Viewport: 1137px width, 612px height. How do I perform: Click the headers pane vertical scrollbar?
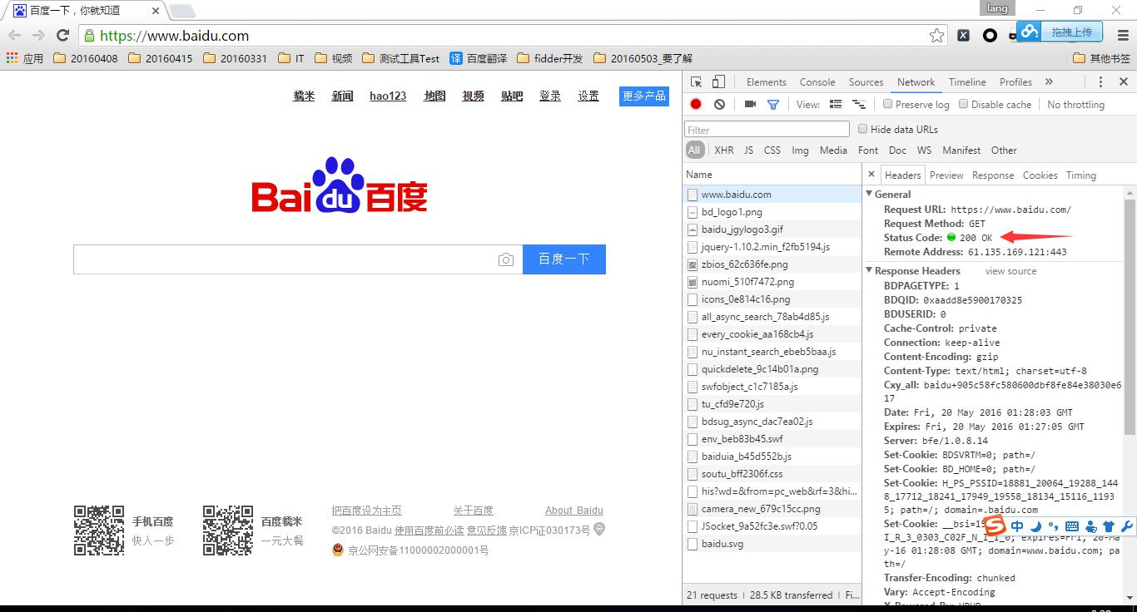point(1130,316)
